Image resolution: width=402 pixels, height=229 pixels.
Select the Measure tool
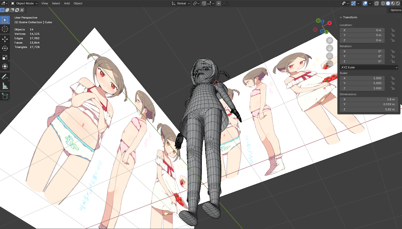(5, 86)
